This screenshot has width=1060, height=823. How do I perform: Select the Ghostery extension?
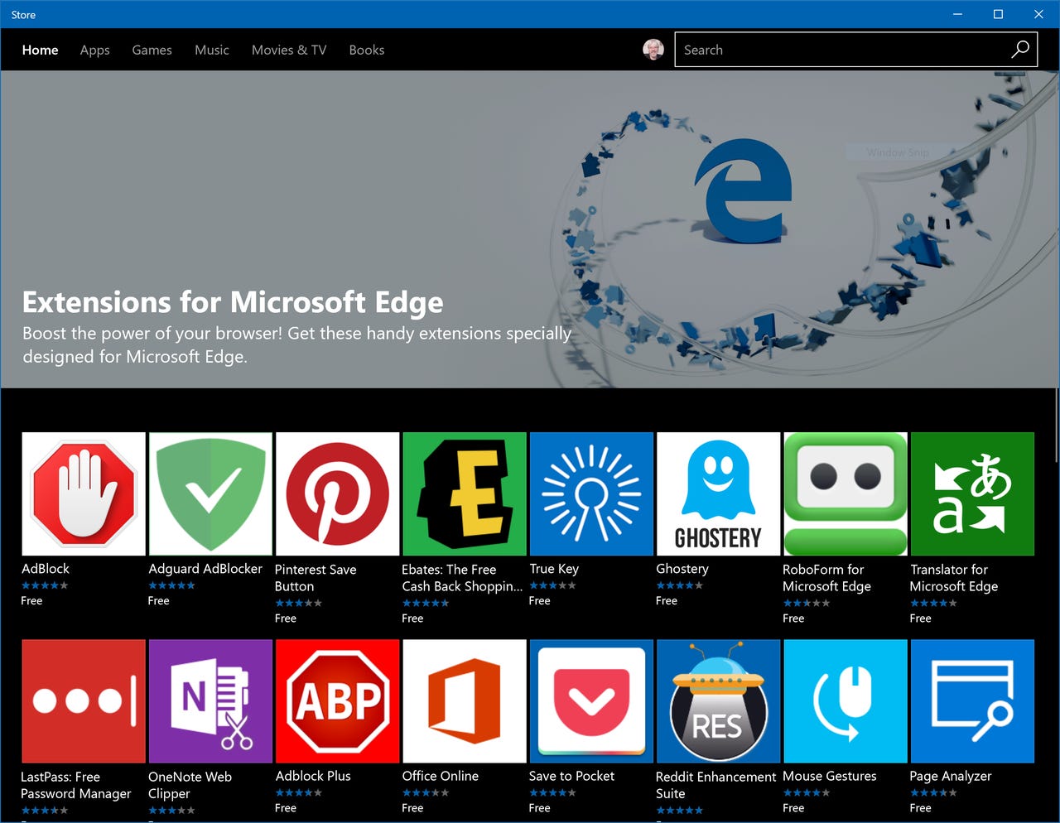[x=717, y=493]
